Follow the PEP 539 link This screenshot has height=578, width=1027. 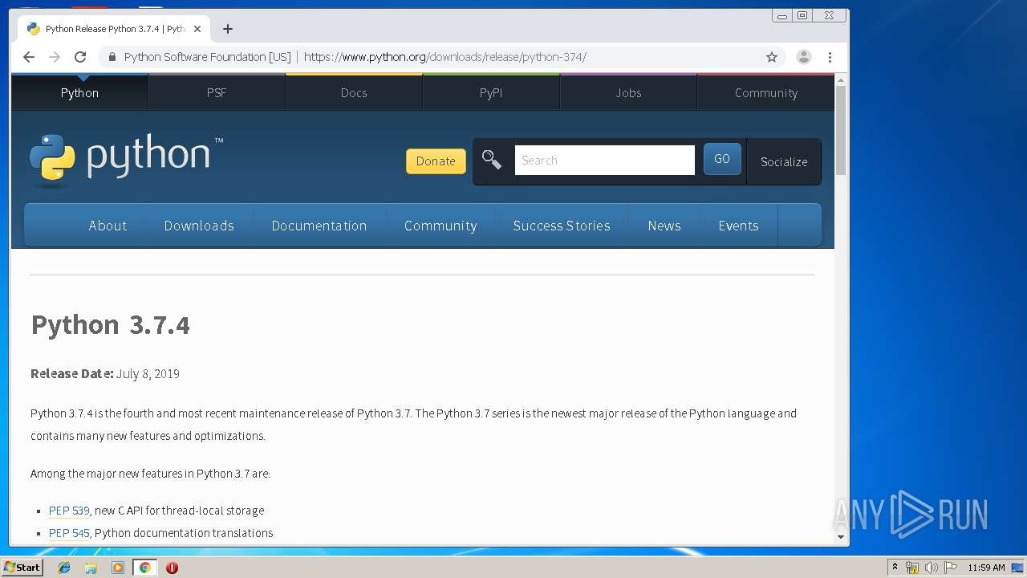[x=69, y=511]
